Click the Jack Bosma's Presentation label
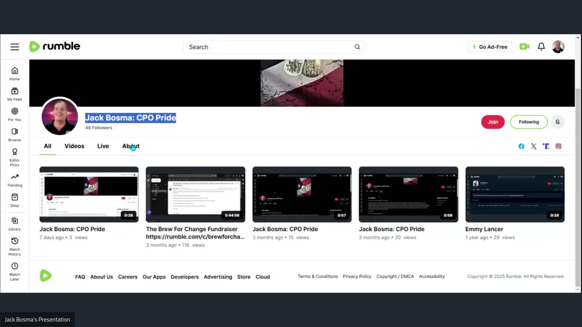Image resolution: width=582 pixels, height=327 pixels. (x=37, y=319)
